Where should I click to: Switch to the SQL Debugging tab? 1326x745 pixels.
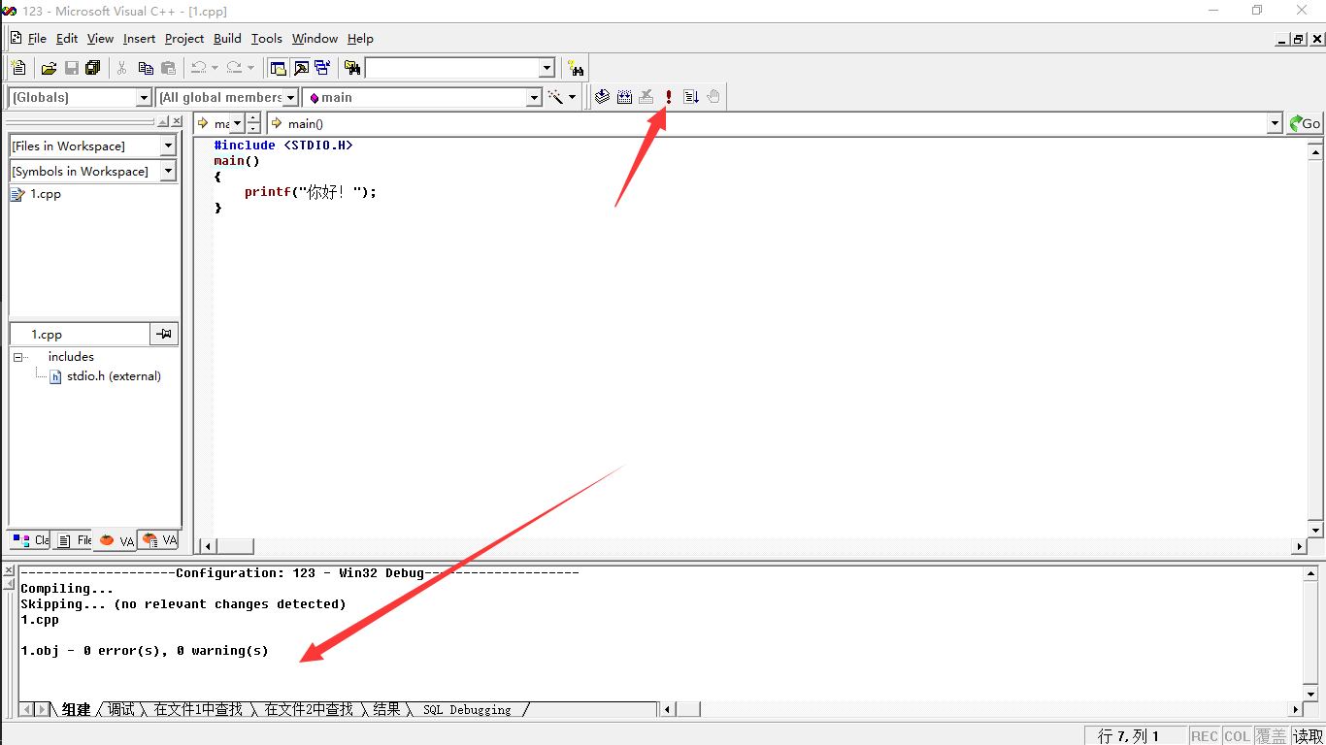click(467, 710)
